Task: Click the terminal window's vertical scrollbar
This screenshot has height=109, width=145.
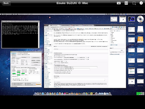Action: coord(39,35)
